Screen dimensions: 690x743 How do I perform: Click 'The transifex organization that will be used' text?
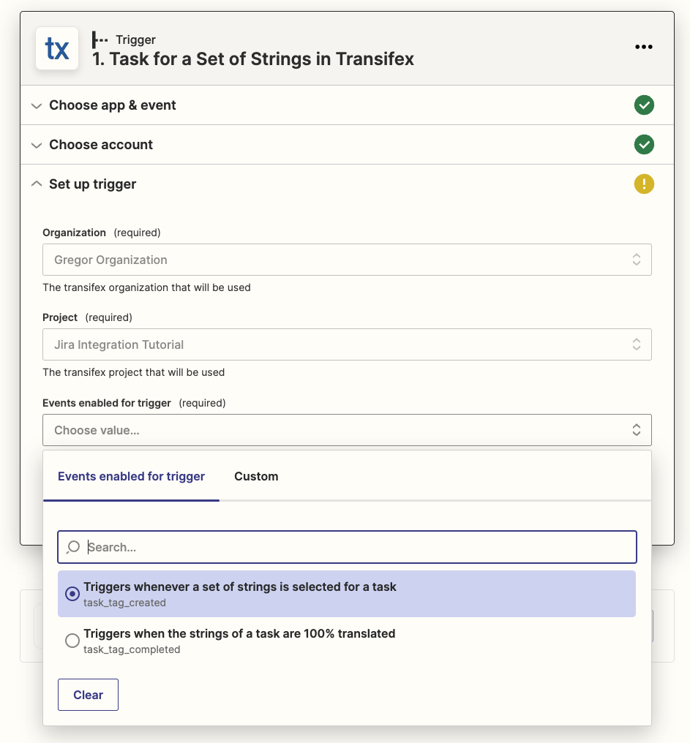[146, 287]
